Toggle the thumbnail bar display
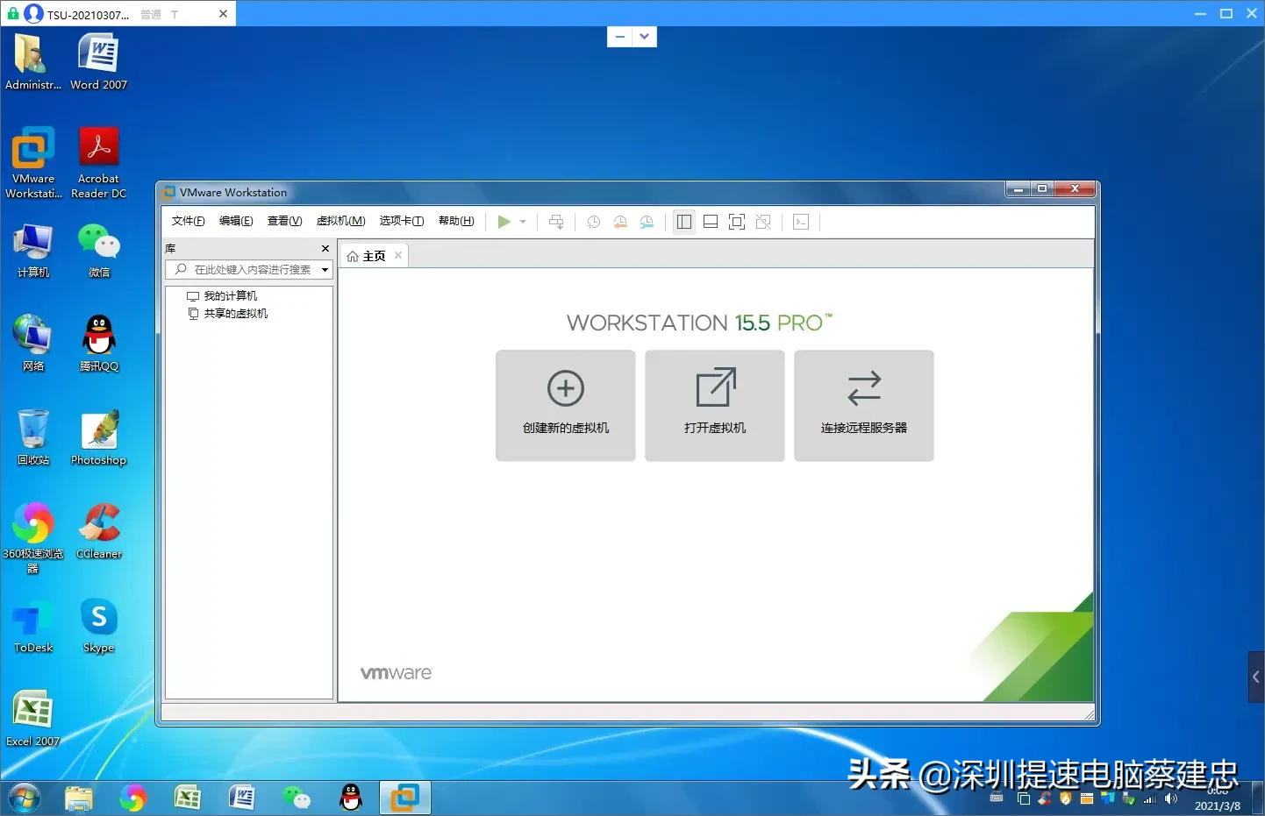Viewport: 1265px width, 816px height. click(x=711, y=222)
